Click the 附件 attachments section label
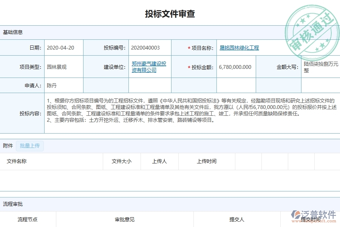The width and height of the screenshot is (340, 227). pos(8,146)
